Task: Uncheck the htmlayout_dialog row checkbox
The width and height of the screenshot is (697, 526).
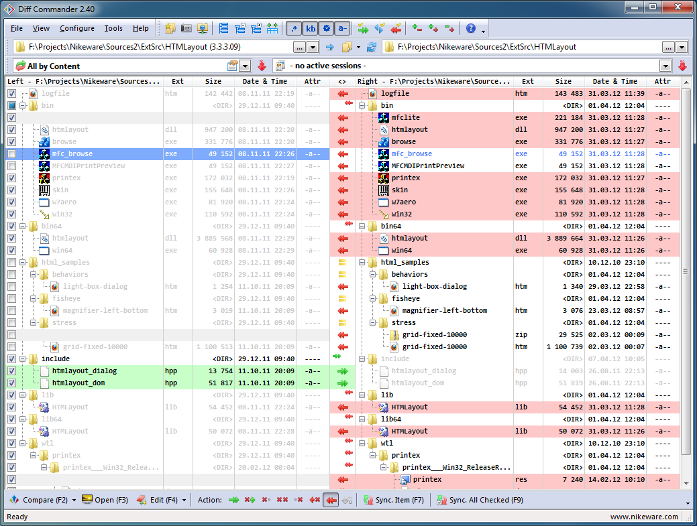Action: (11, 371)
